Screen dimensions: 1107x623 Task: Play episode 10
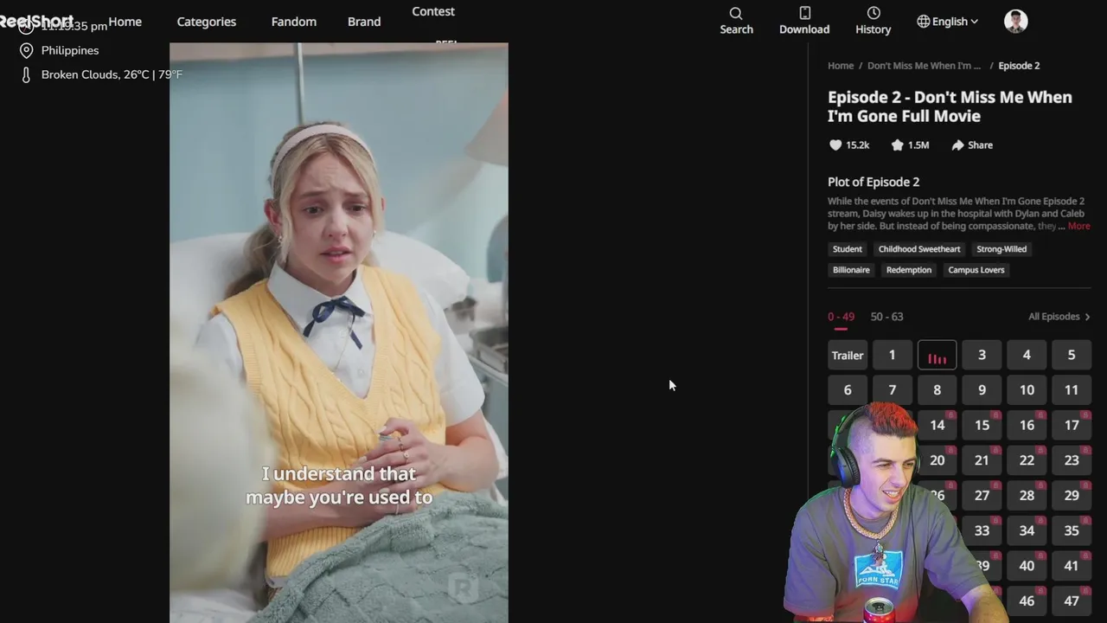(x=1027, y=390)
